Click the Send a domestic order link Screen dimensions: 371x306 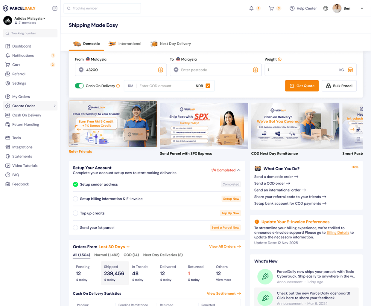[276, 177]
